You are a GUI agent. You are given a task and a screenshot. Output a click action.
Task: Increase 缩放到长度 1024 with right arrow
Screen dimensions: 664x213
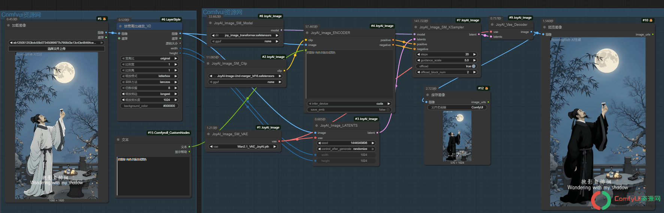[176, 100]
